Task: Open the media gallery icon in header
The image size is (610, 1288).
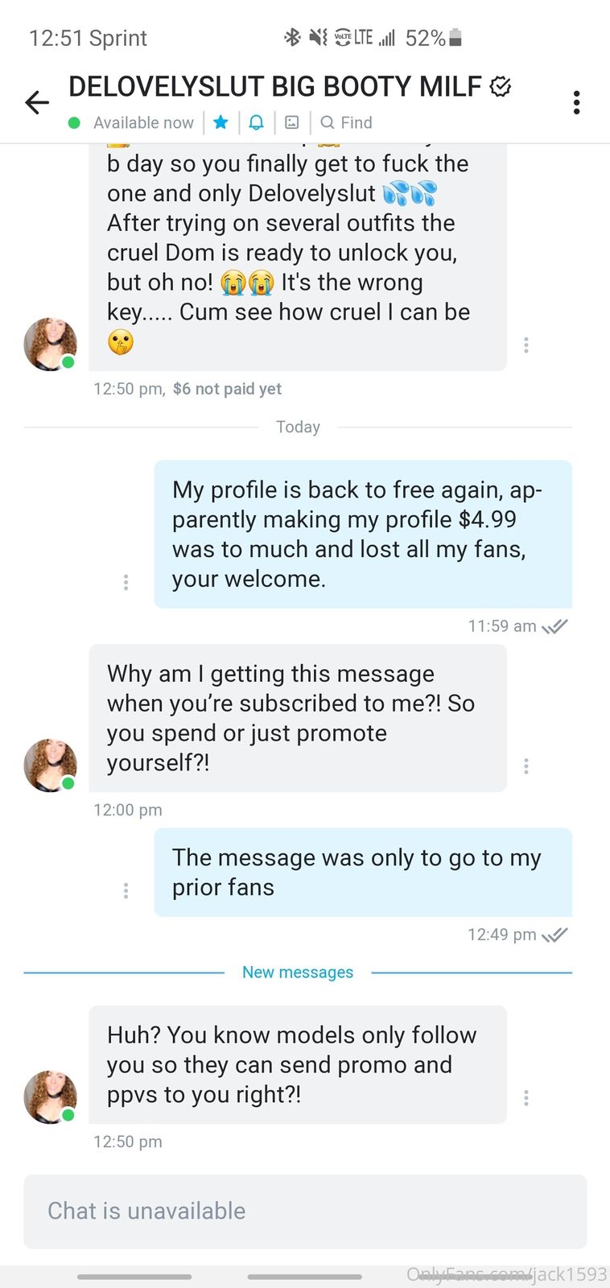Action: pyautogui.click(x=292, y=122)
